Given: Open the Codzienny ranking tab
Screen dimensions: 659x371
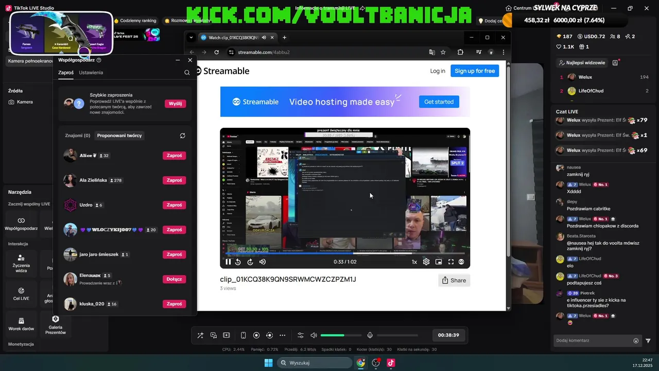Looking at the screenshot, I should [x=135, y=21].
